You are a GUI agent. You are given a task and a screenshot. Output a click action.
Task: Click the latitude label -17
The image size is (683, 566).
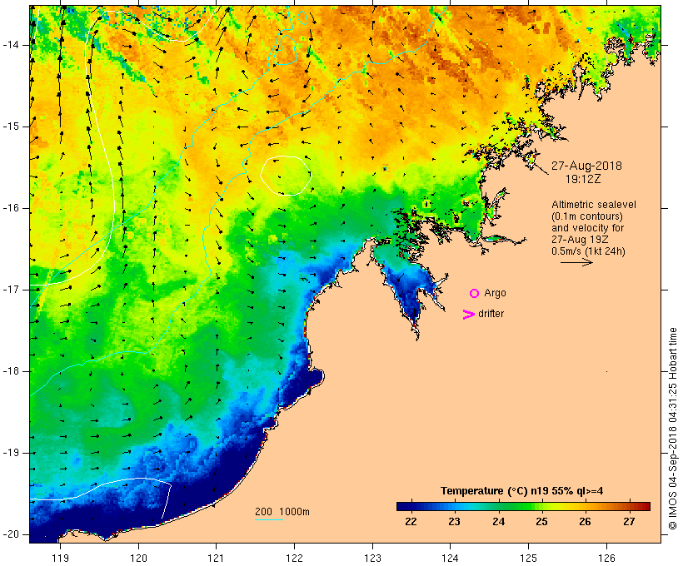pos(11,290)
